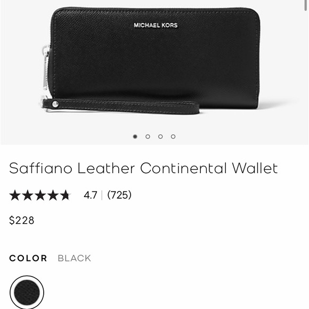
Task: Open the black wallet product image
Action: (x=151, y=61)
